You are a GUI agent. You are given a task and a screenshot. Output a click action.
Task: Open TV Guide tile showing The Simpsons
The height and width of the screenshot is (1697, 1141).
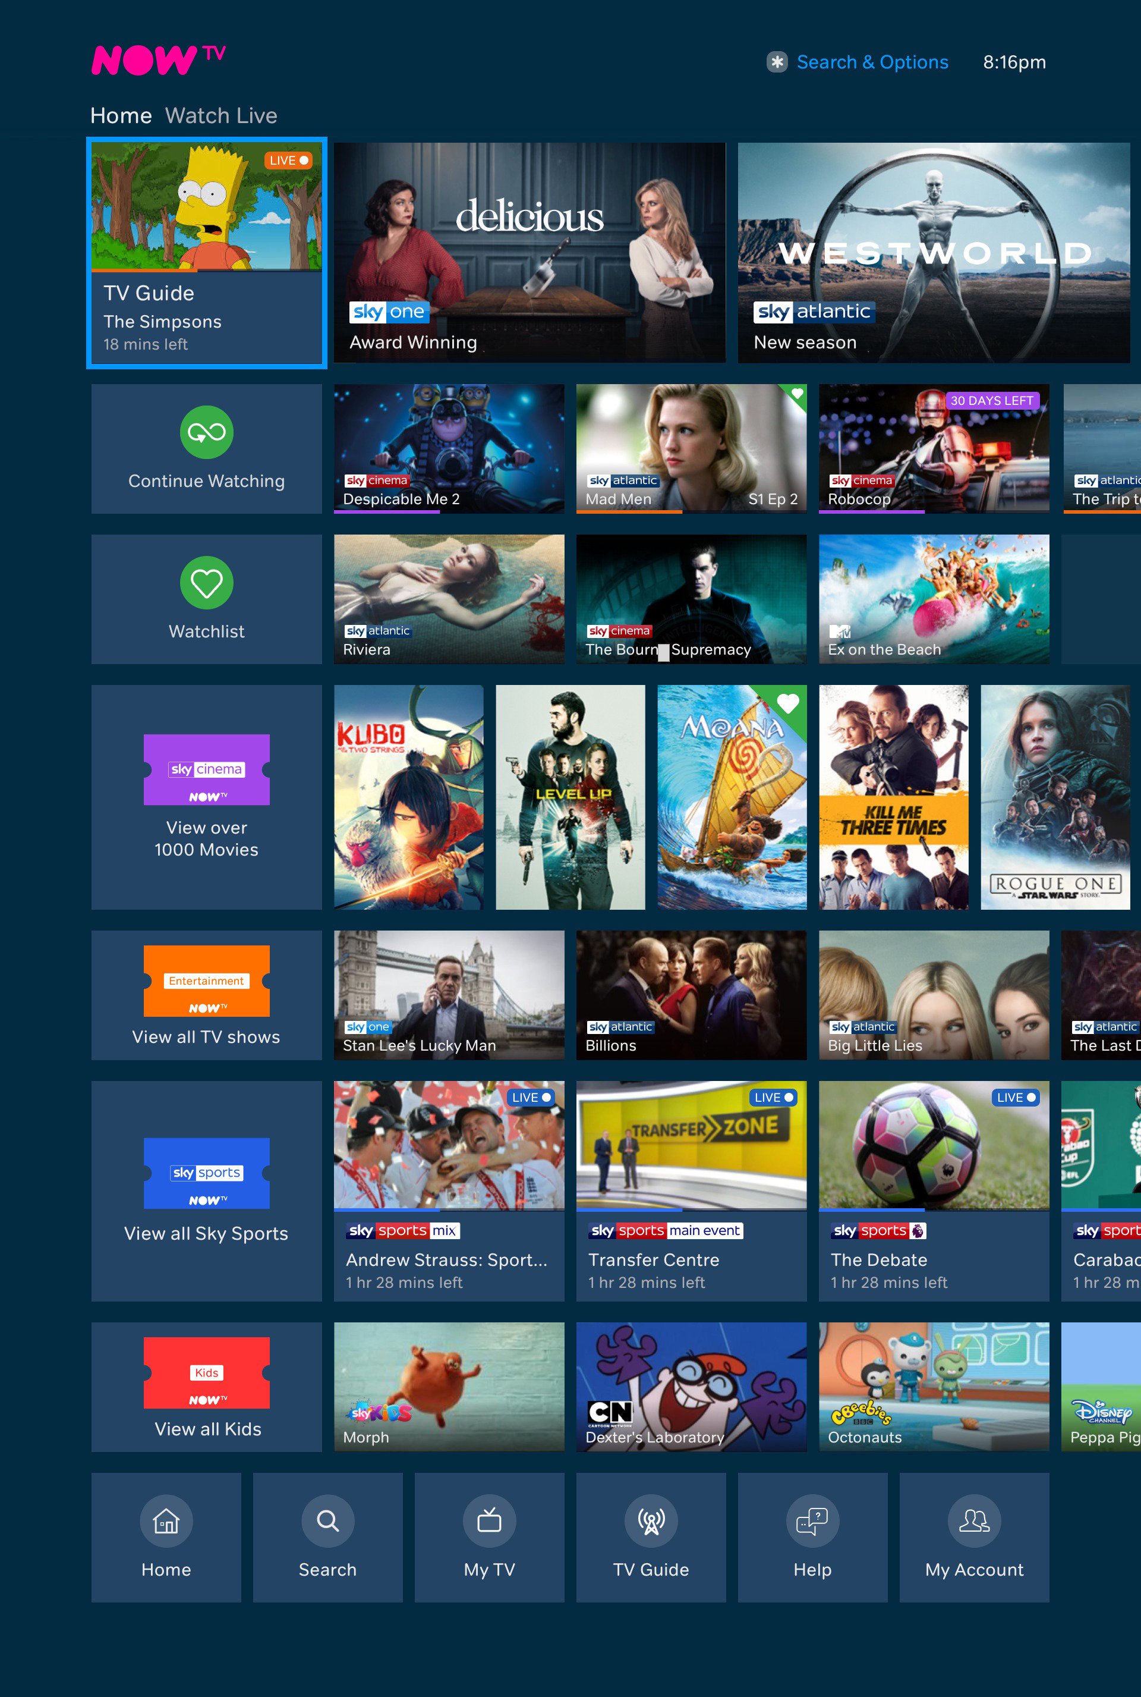click(x=207, y=253)
